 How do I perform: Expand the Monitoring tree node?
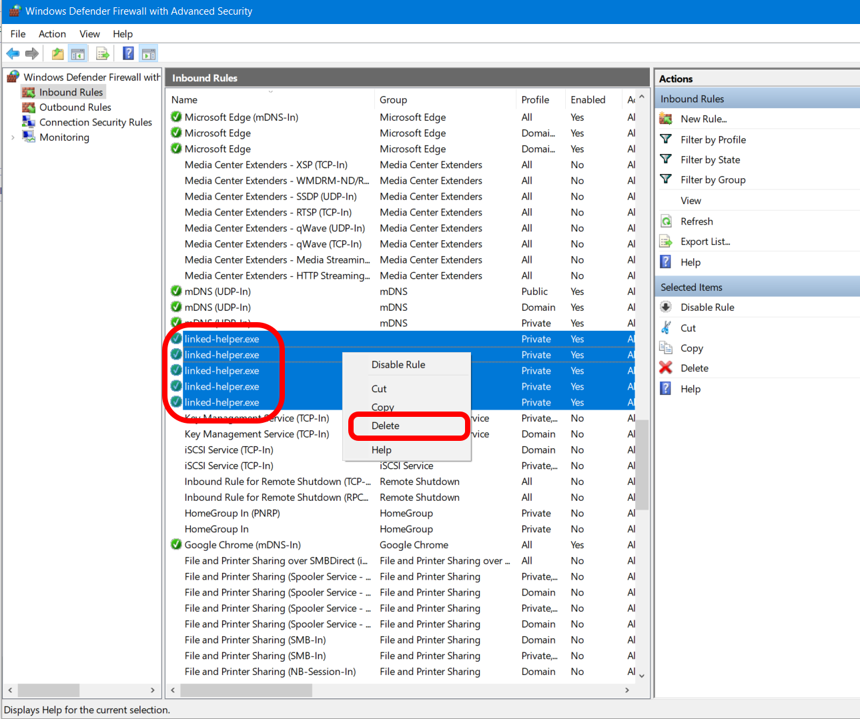pyautogui.click(x=13, y=137)
